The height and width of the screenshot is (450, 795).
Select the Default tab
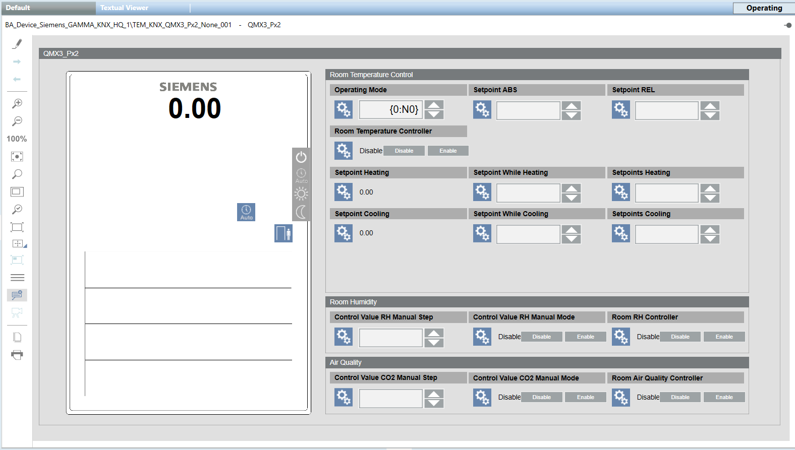[18, 8]
